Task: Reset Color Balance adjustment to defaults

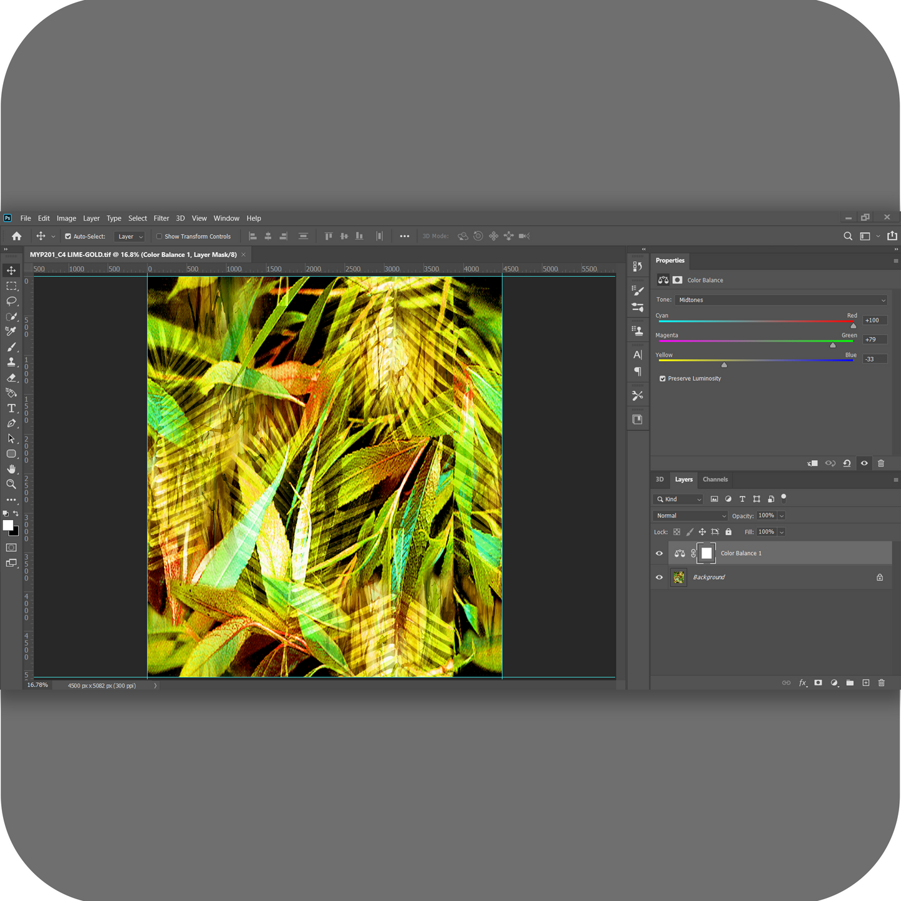Action: [x=847, y=463]
